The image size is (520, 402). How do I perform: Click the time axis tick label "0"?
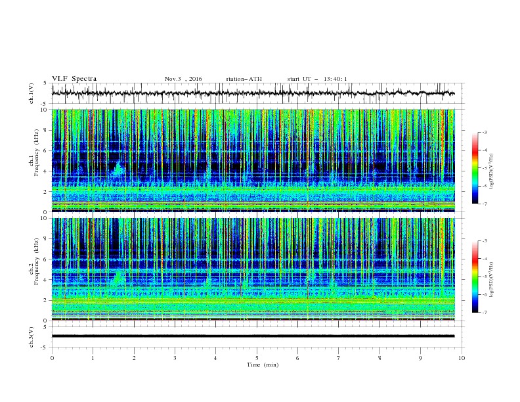point(52,358)
